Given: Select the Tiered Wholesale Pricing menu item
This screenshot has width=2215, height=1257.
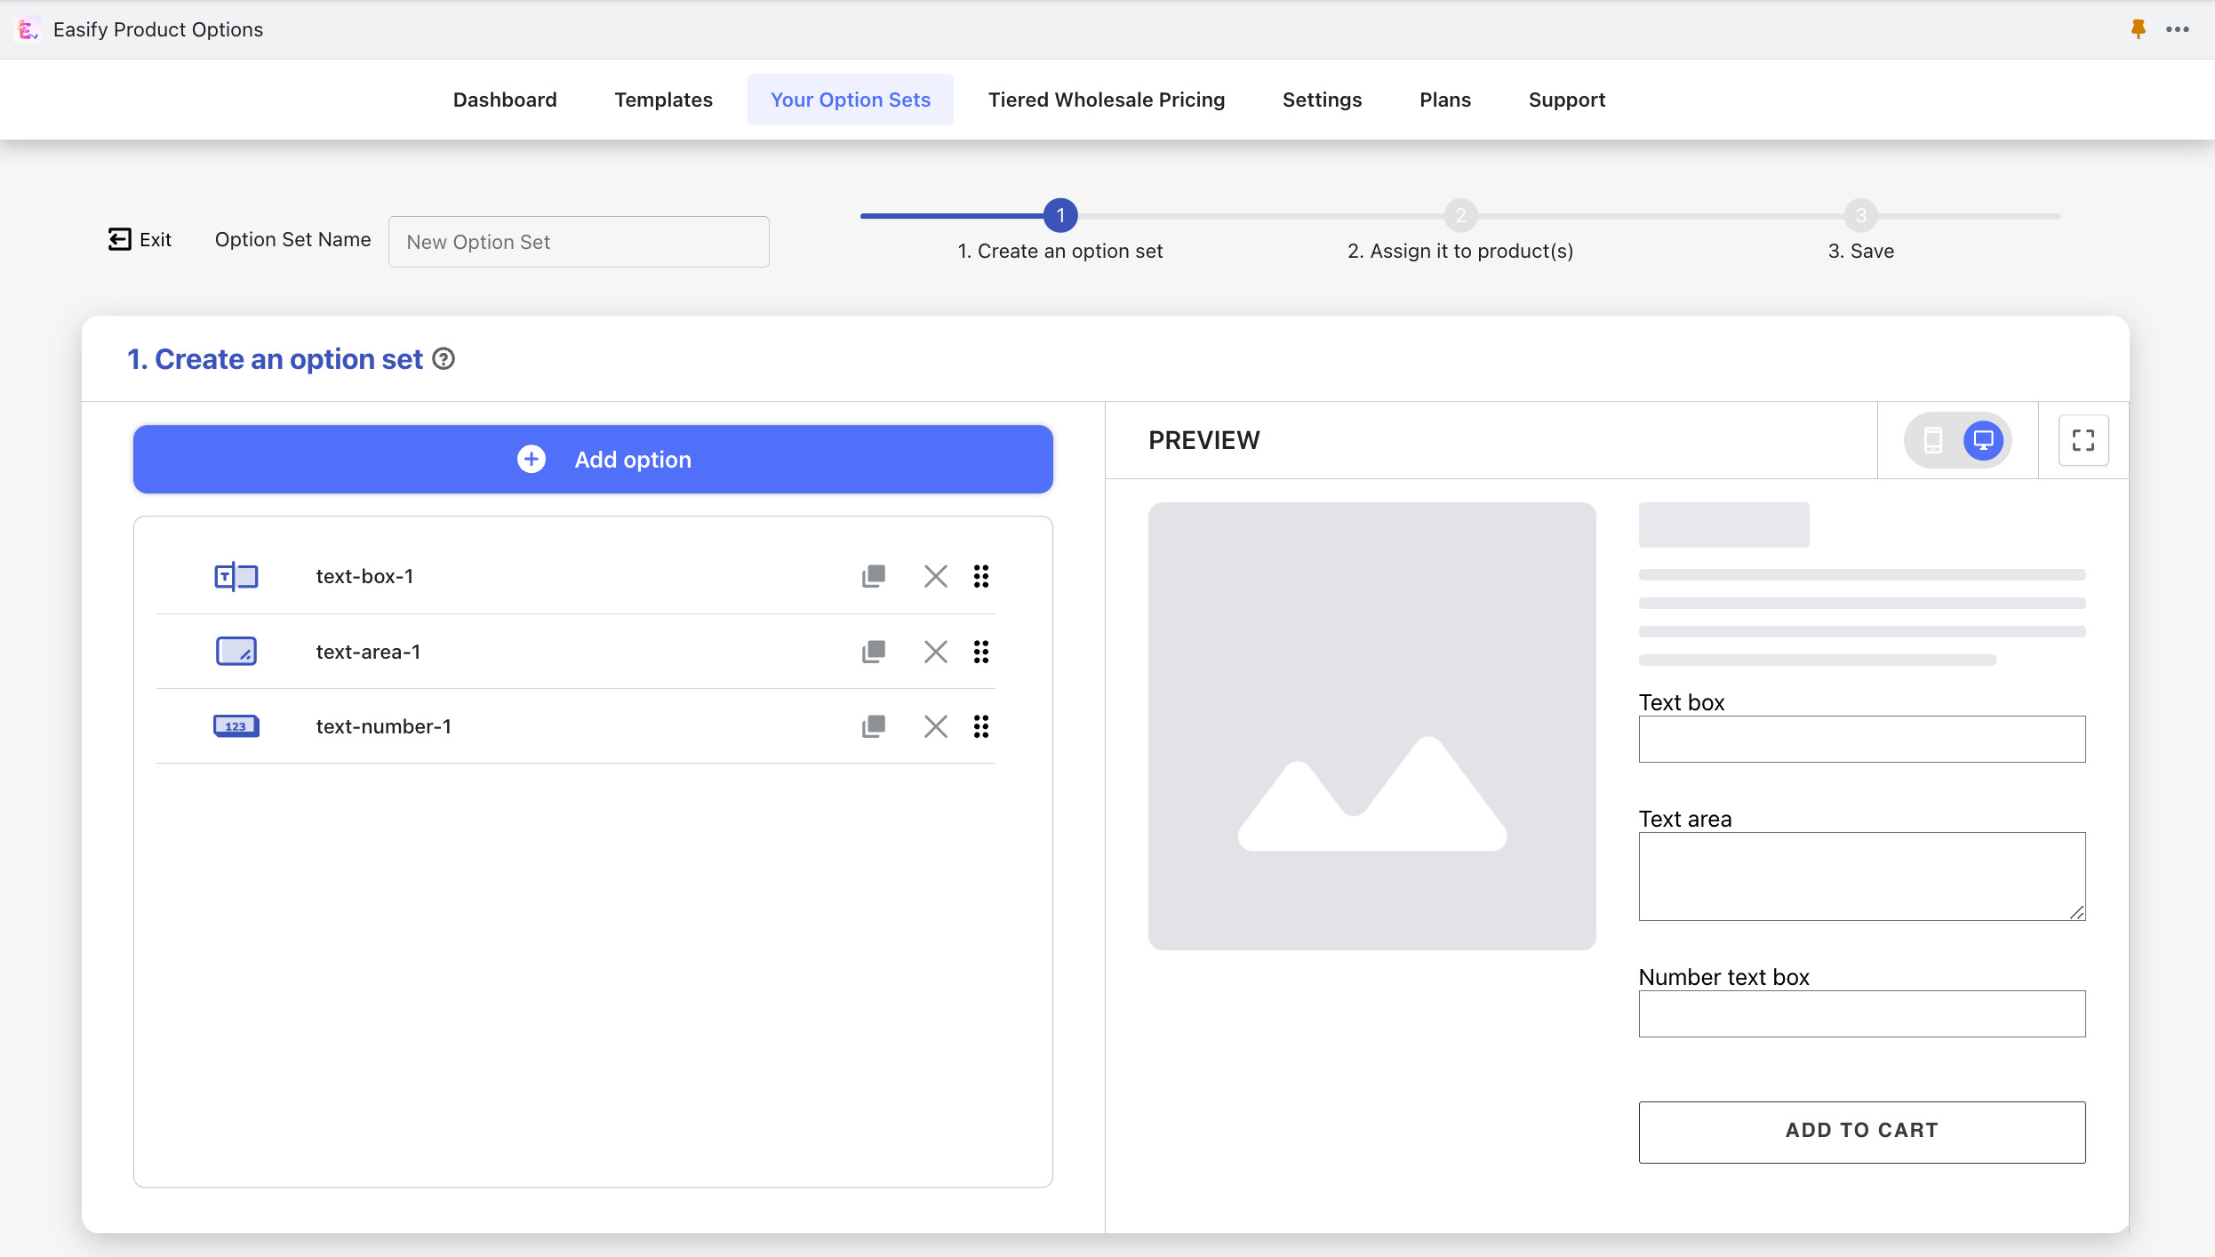Looking at the screenshot, I should [1106, 99].
